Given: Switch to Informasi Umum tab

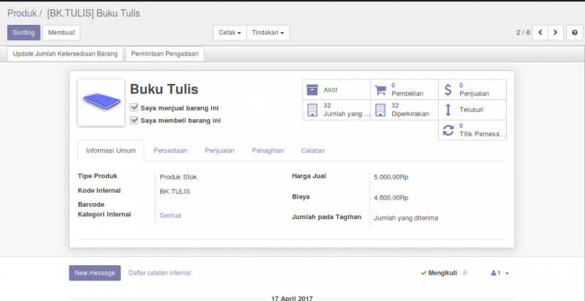Looking at the screenshot, I should [111, 150].
